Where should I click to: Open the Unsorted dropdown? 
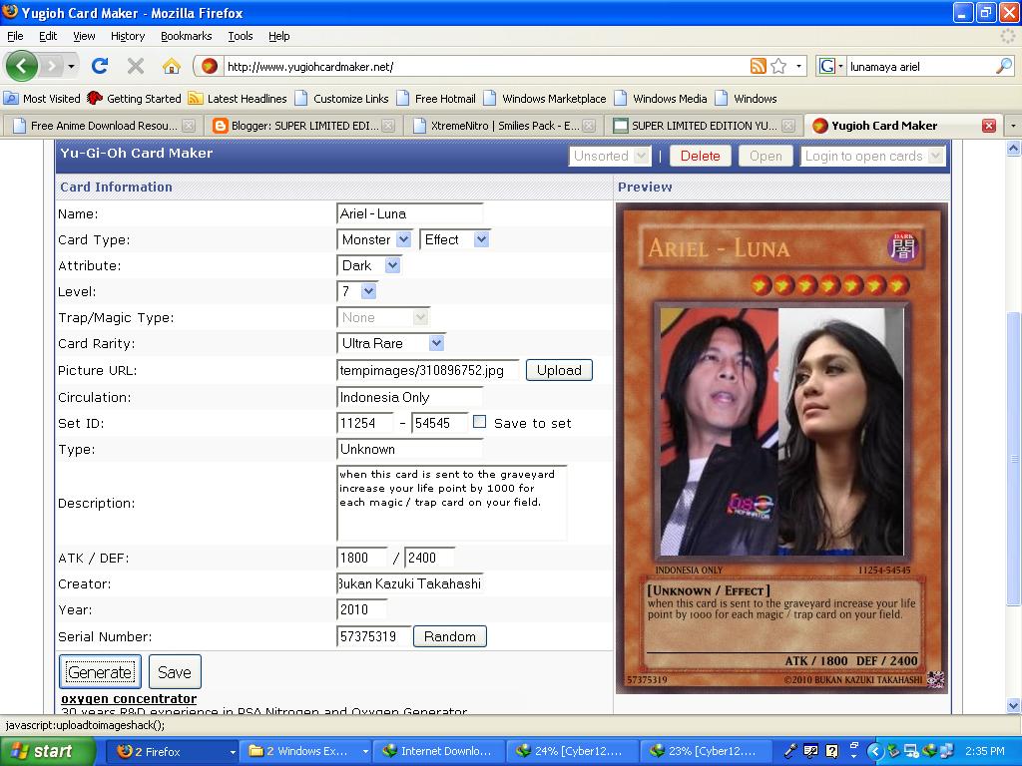pos(610,157)
